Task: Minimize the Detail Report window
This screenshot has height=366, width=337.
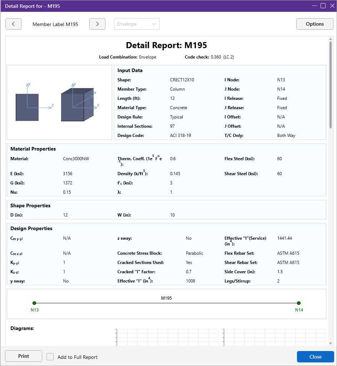Action: 314,6
